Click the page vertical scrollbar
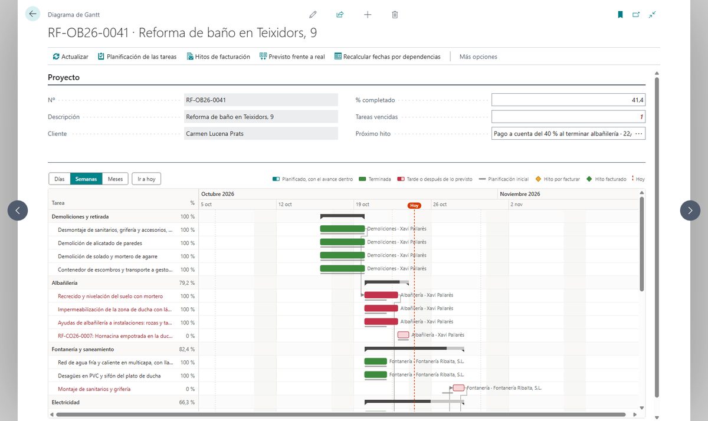 click(x=658, y=236)
